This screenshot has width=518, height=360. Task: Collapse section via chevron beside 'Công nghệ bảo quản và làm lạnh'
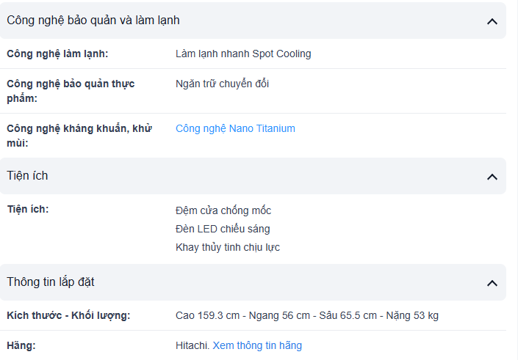492,22
